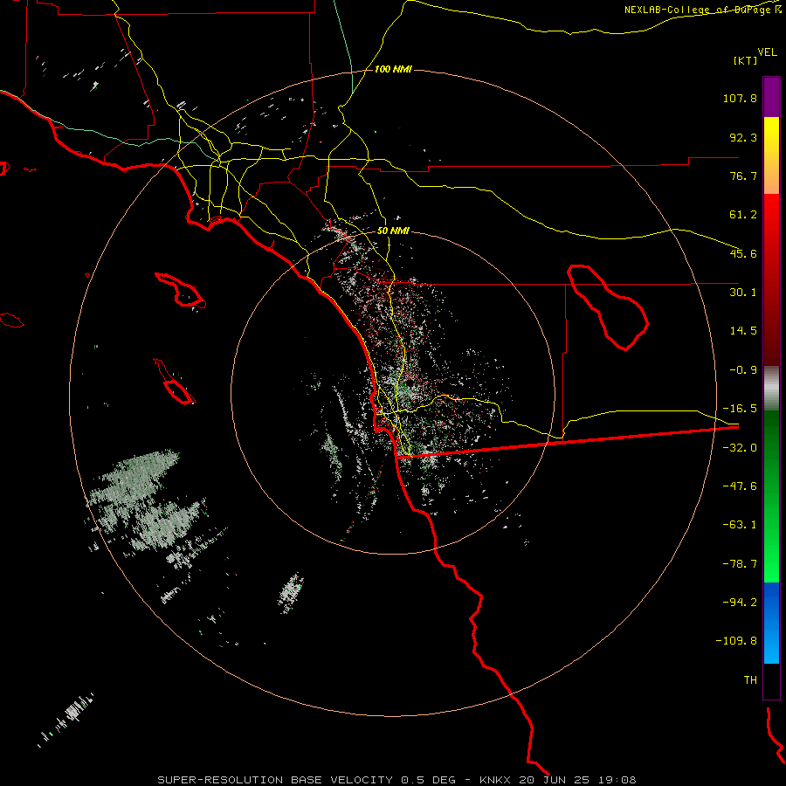Viewport: 786px width, 786px height.
Task: Pick the purple segment of the color bar
Action: click(x=771, y=97)
